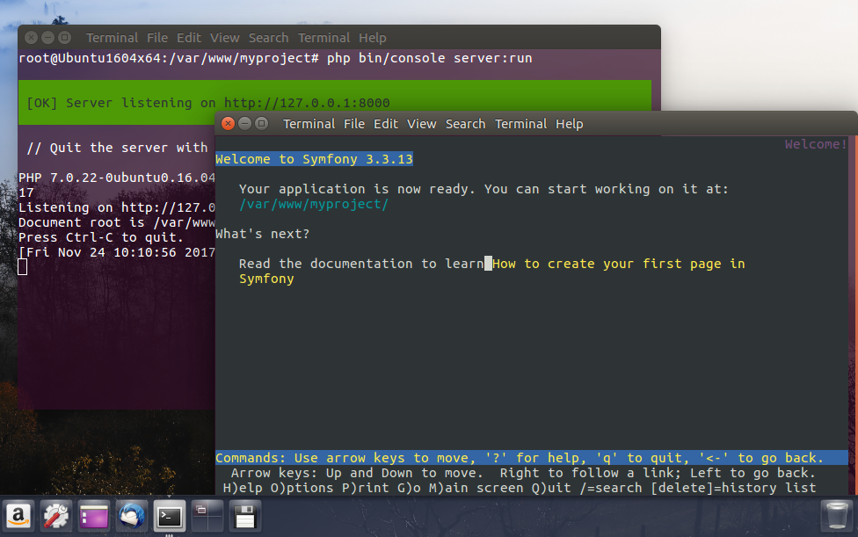Screen dimensions: 858x537
Task: Launch the system settings wrench-and-gear icon
Action: click(55, 516)
